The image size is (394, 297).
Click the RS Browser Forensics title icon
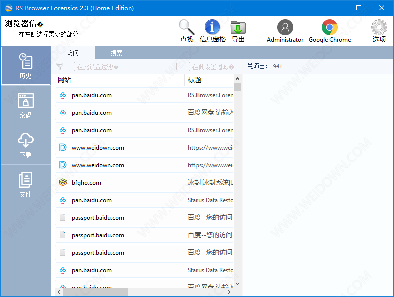9,8
